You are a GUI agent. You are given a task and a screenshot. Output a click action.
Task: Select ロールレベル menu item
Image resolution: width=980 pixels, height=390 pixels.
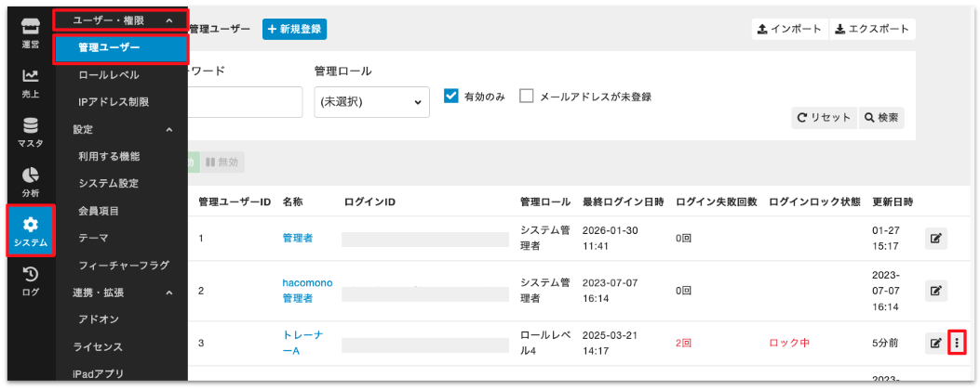click(x=109, y=74)
